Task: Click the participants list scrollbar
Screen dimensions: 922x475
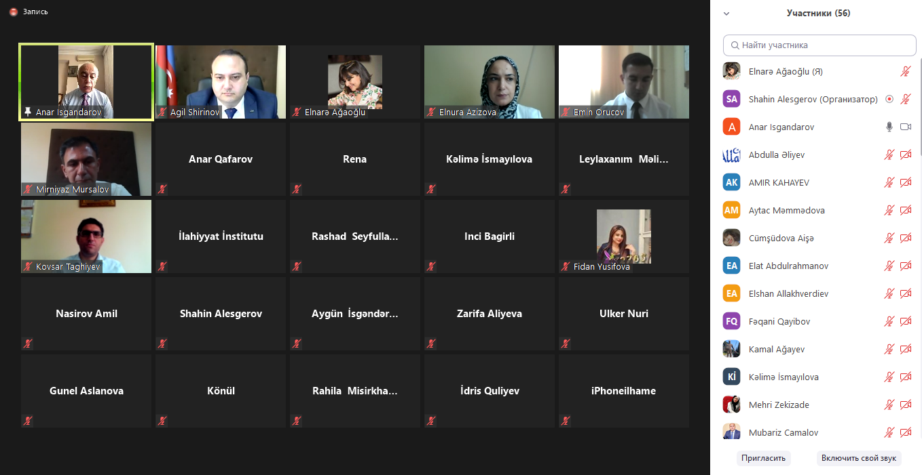Action: [919, 108]
